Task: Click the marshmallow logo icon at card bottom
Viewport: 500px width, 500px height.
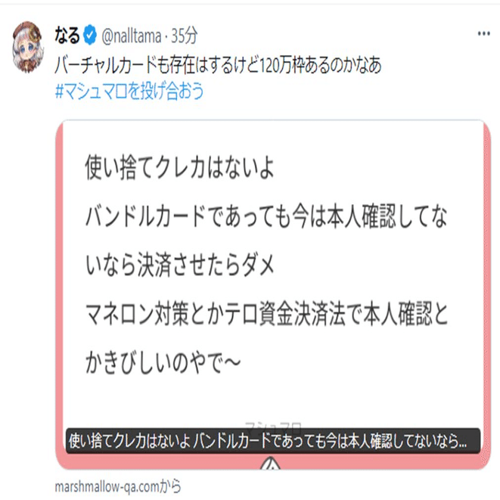Action: tap(270, 463)
